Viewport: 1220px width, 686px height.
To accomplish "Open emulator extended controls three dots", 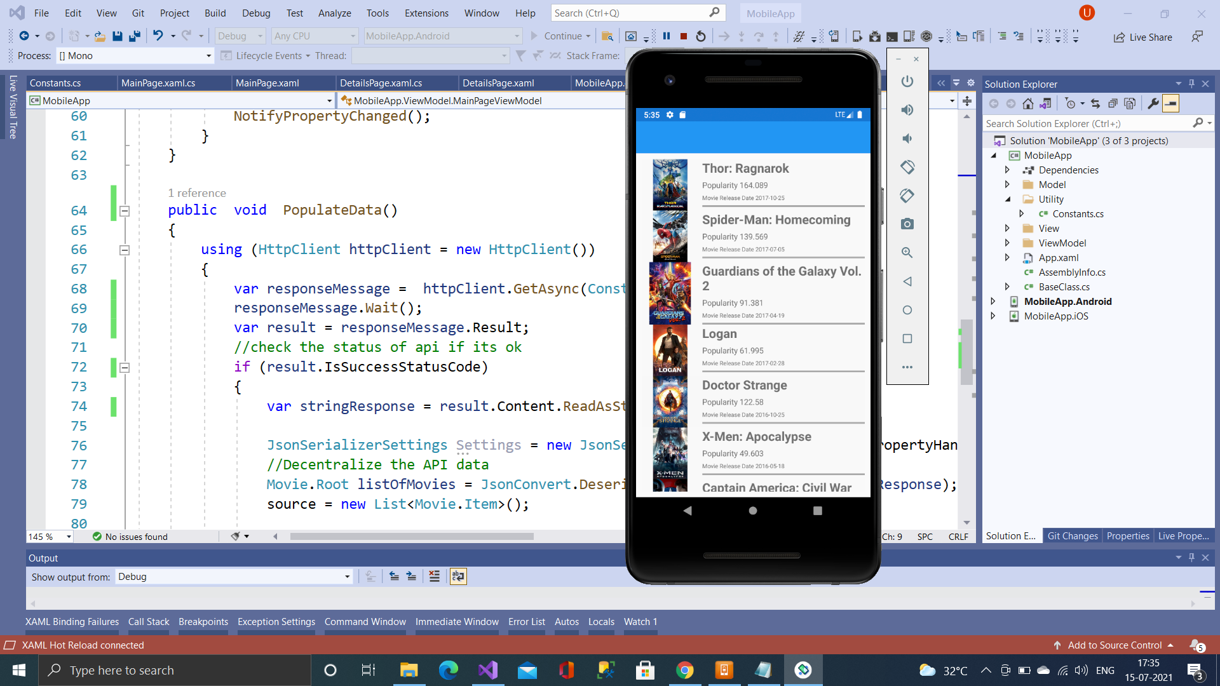I will [907, 367].
